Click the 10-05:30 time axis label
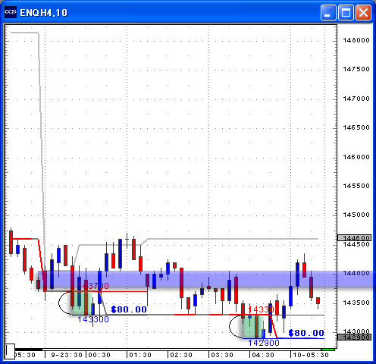This screenshot has width=376, height=364. pos(311,355)
